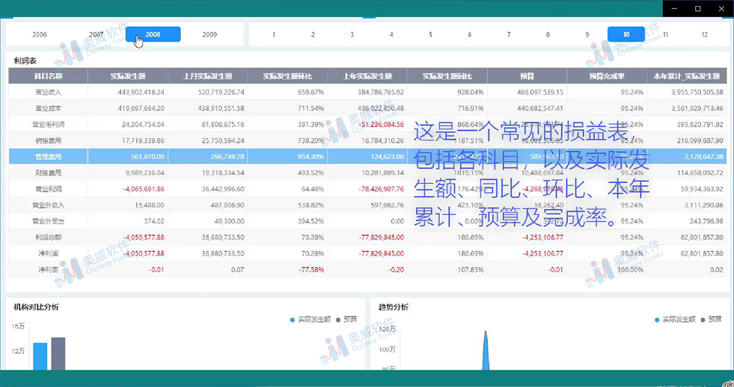This screenshot has height=387, width=734.
Task: Select month 6 in the month filter
Action: 470,35
